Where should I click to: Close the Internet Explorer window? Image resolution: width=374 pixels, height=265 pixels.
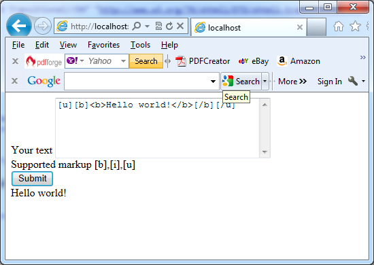click(353, 7)
